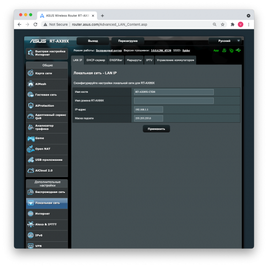
Task: Click the Применить apply button
Action: pos(157,129)
